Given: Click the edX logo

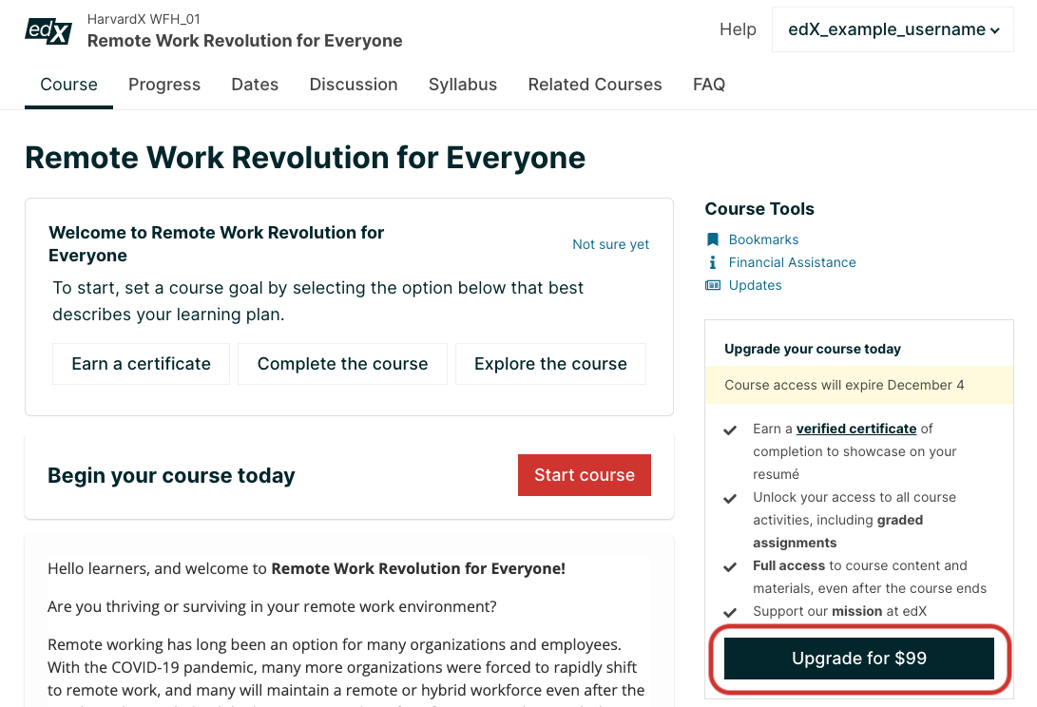Looking at the screenshot, I should point(48,31).
